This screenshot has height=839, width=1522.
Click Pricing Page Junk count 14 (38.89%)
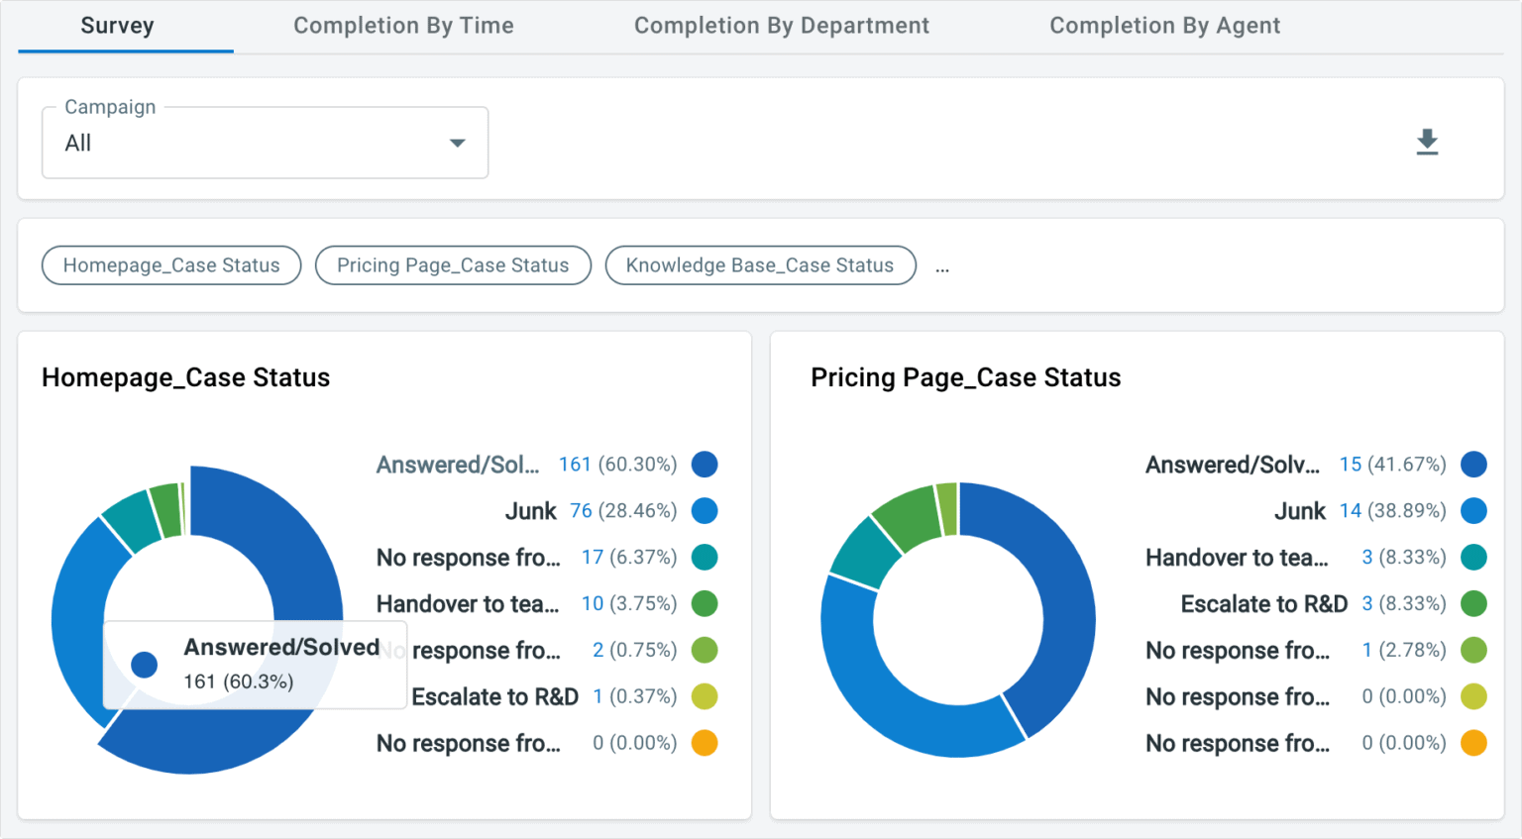[x=1392, y=511]
